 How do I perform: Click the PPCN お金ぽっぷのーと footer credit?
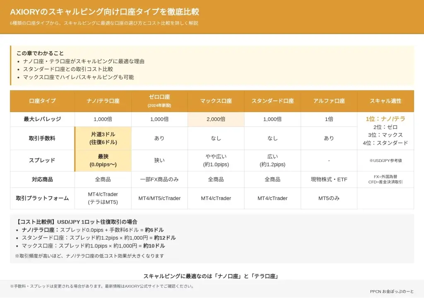coord(391,291)
